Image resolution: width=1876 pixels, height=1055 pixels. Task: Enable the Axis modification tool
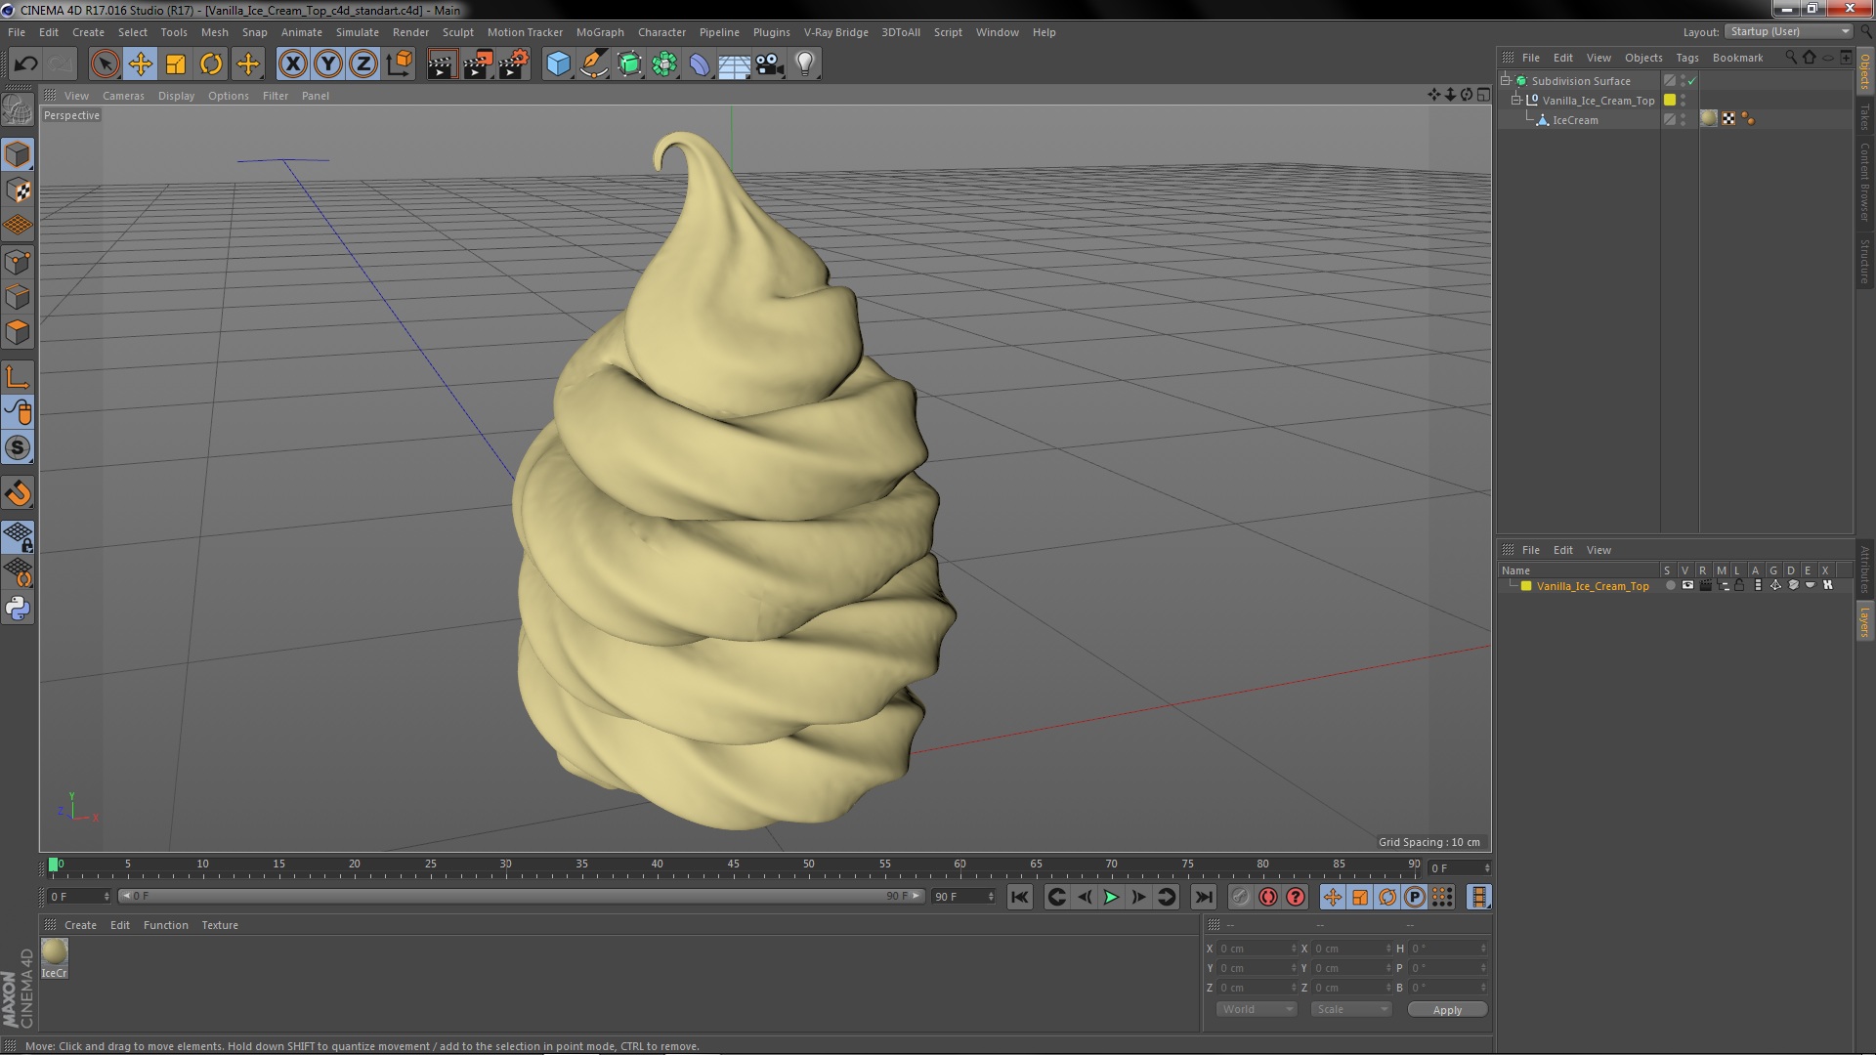pos(18,377)
